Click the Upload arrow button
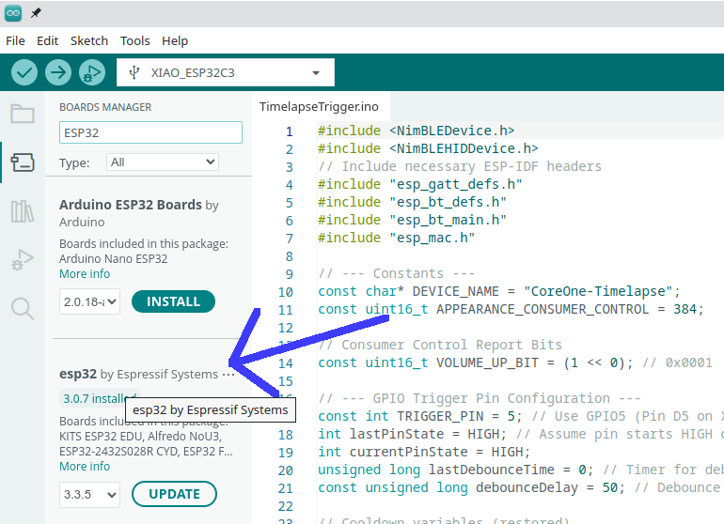This screenshot has width=724, height=524. click(x=58, y=72)
